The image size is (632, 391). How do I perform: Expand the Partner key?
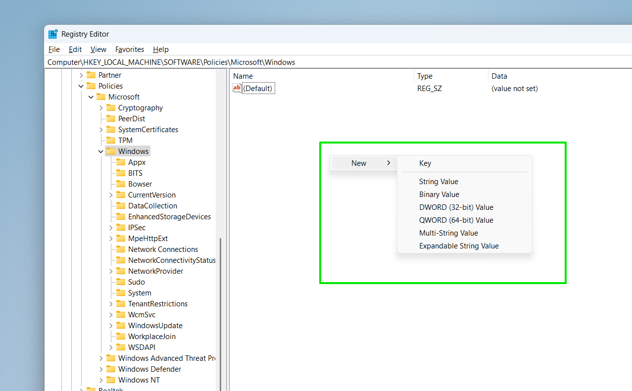(x=81, y=75)
